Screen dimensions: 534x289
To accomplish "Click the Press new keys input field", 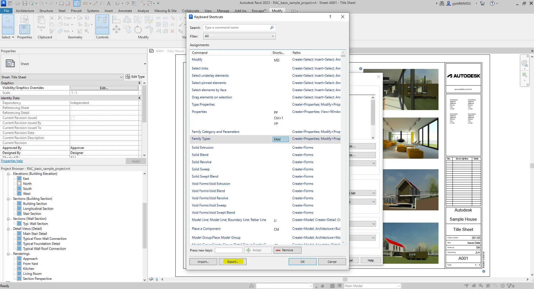I will pos(229,250).
